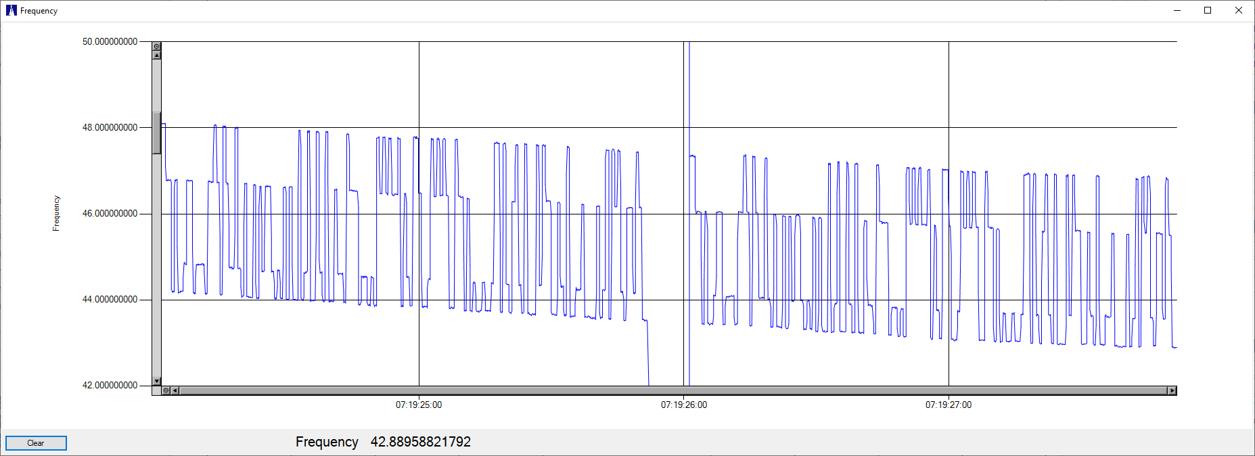
Task: Select the 48.000000000 axis label
Action: (110, 128)
